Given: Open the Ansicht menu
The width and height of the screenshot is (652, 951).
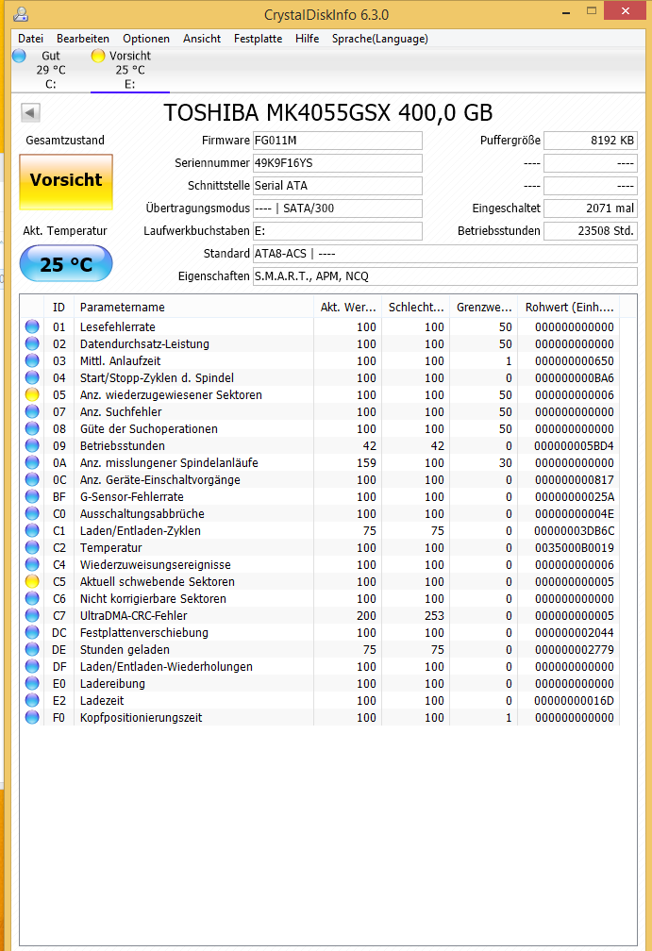Looking at the screenshot, I should tap(202, 39).
